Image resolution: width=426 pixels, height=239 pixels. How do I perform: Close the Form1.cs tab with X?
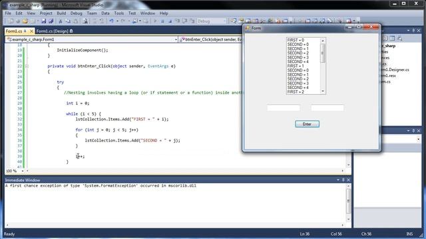click(31, 31)
